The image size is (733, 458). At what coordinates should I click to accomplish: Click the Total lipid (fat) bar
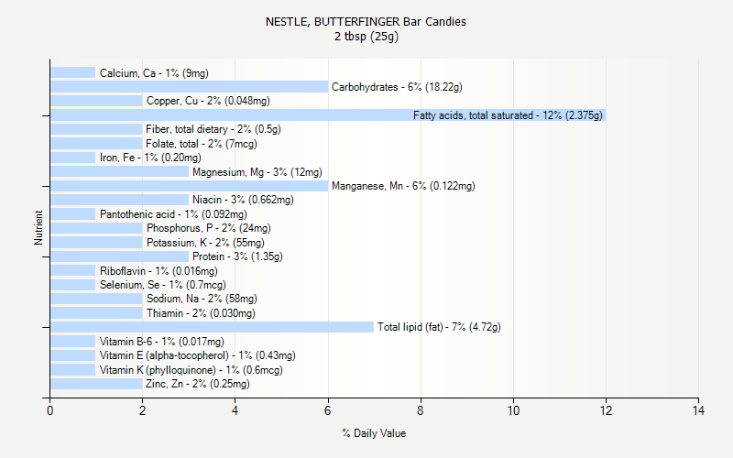[x=213, y=327]
